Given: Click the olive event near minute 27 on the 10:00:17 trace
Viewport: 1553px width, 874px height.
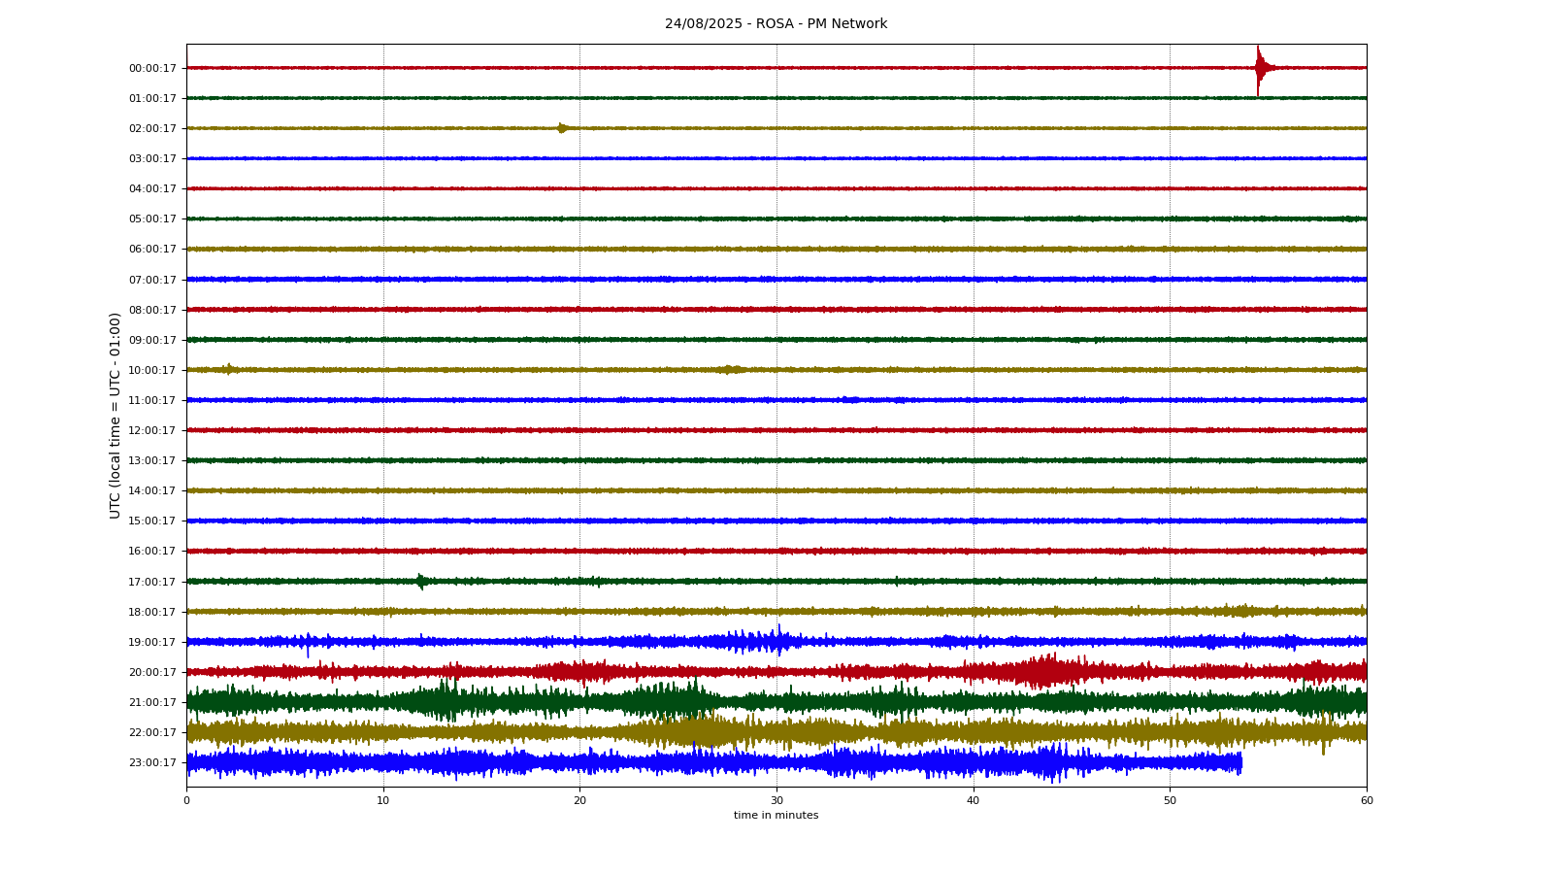Looking at the screenshot, I should click(731, 370).
